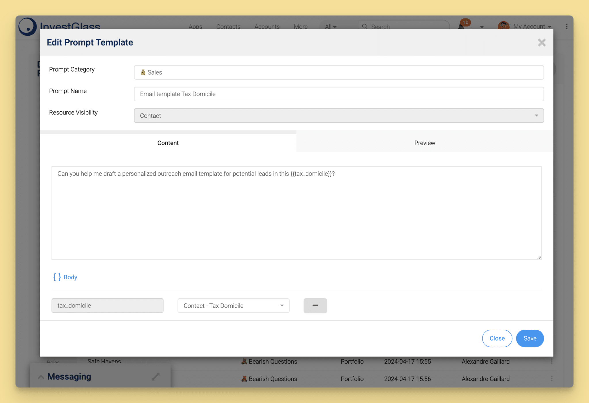The width and height of the screenshot is (589, 403).
Task: Select the Content tab
Action: 168,142
